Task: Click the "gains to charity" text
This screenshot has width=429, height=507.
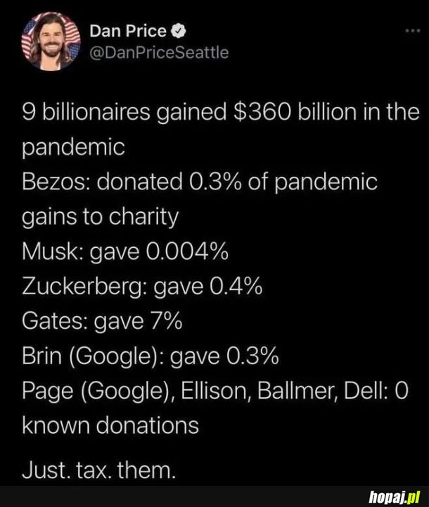Action: click(100, 218)
